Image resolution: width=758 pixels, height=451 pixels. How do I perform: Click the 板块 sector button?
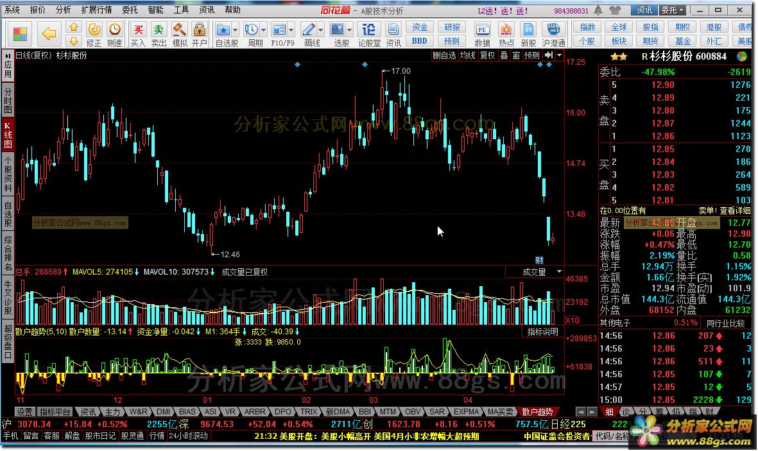coord(619,41)
